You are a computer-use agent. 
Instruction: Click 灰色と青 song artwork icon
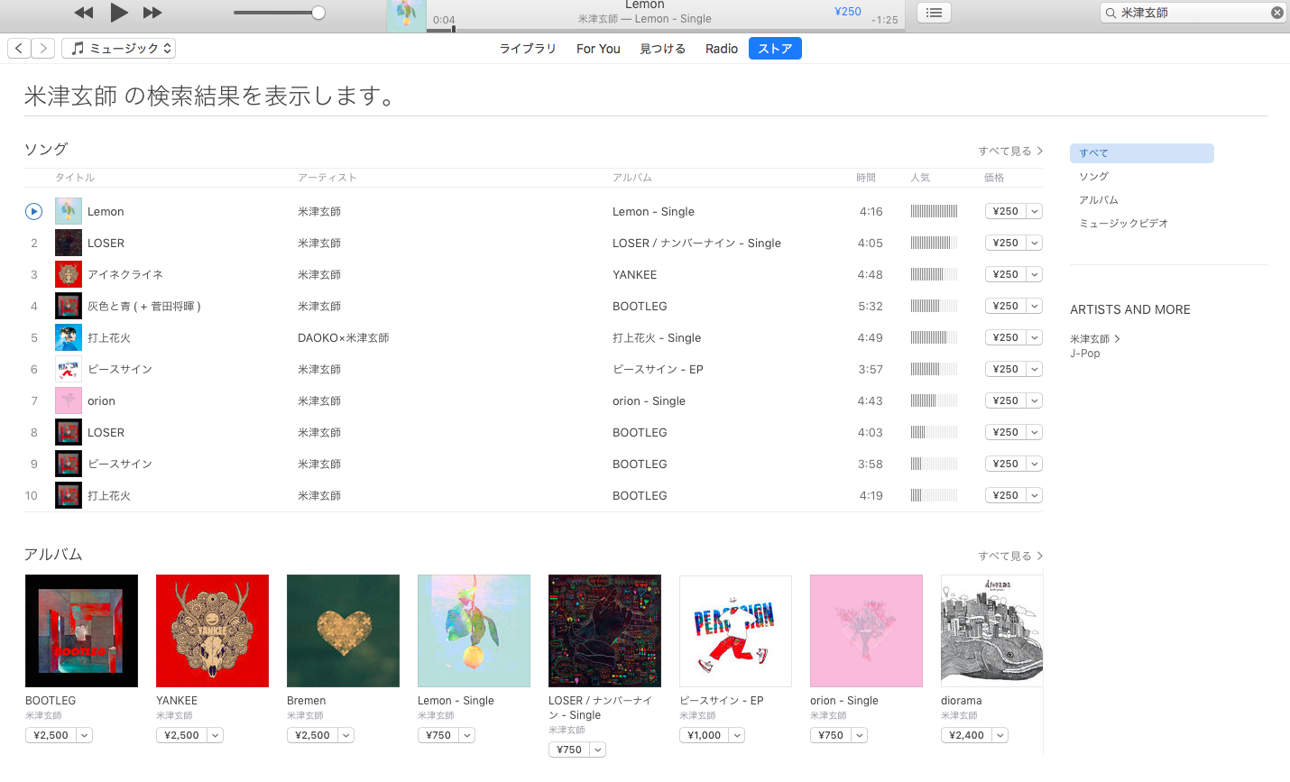[x=69, y=306]
